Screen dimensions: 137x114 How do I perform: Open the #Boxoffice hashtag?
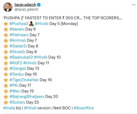click(84, 108)
